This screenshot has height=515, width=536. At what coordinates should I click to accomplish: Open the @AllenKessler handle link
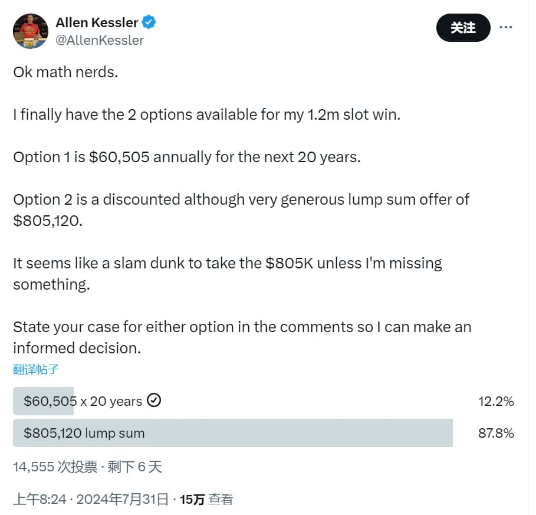pos(100,40)
